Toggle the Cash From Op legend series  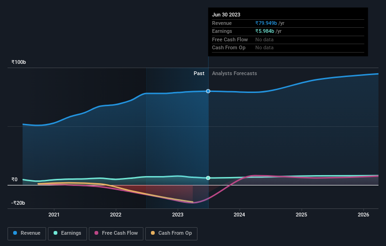171,233
